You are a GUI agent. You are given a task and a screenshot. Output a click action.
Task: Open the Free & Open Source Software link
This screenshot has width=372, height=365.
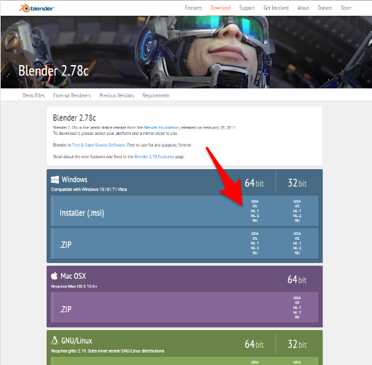tap(99, 145)
